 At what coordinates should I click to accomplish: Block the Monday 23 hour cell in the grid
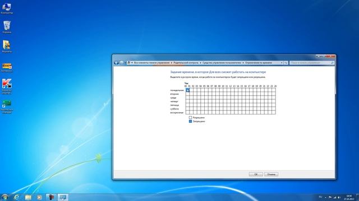[274, 90]
